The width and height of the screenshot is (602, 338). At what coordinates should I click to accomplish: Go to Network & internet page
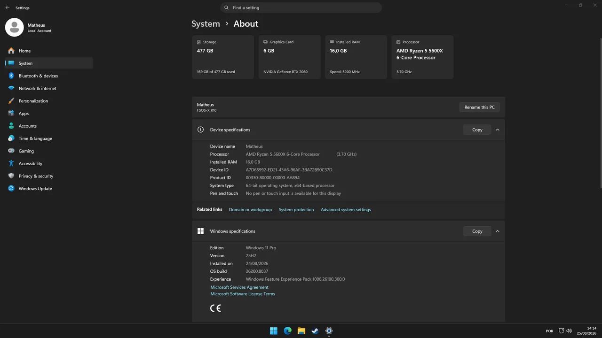coord(49,88)
